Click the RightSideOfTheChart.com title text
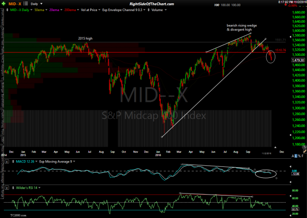Viewport: 307px width, 218px height. click(x=152, y=4)
